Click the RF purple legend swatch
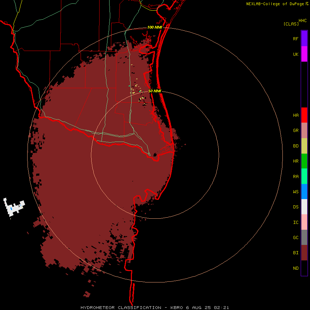Image resolution: width=310 pixels, height=310 pixels. [304, 39]
